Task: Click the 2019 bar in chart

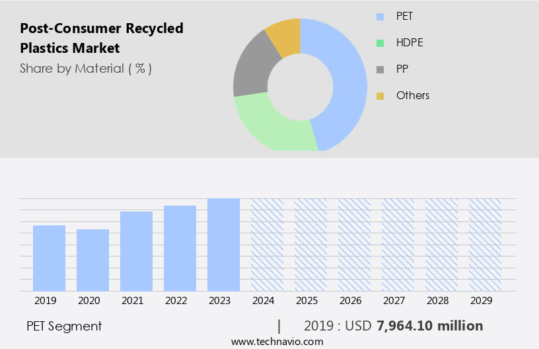Action: (x=49, y=258)
